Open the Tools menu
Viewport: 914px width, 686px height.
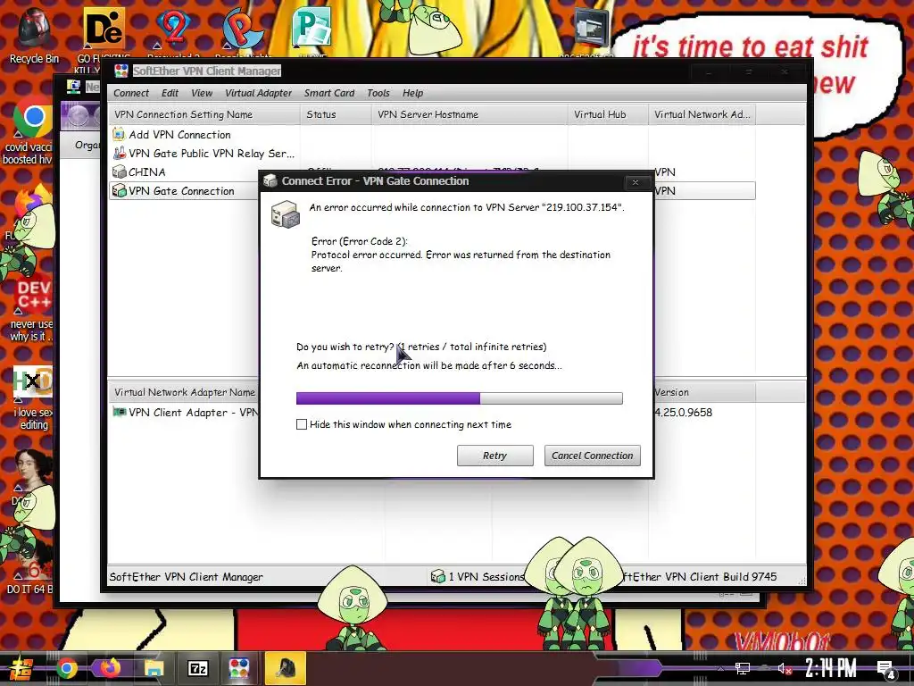(378, 93)
